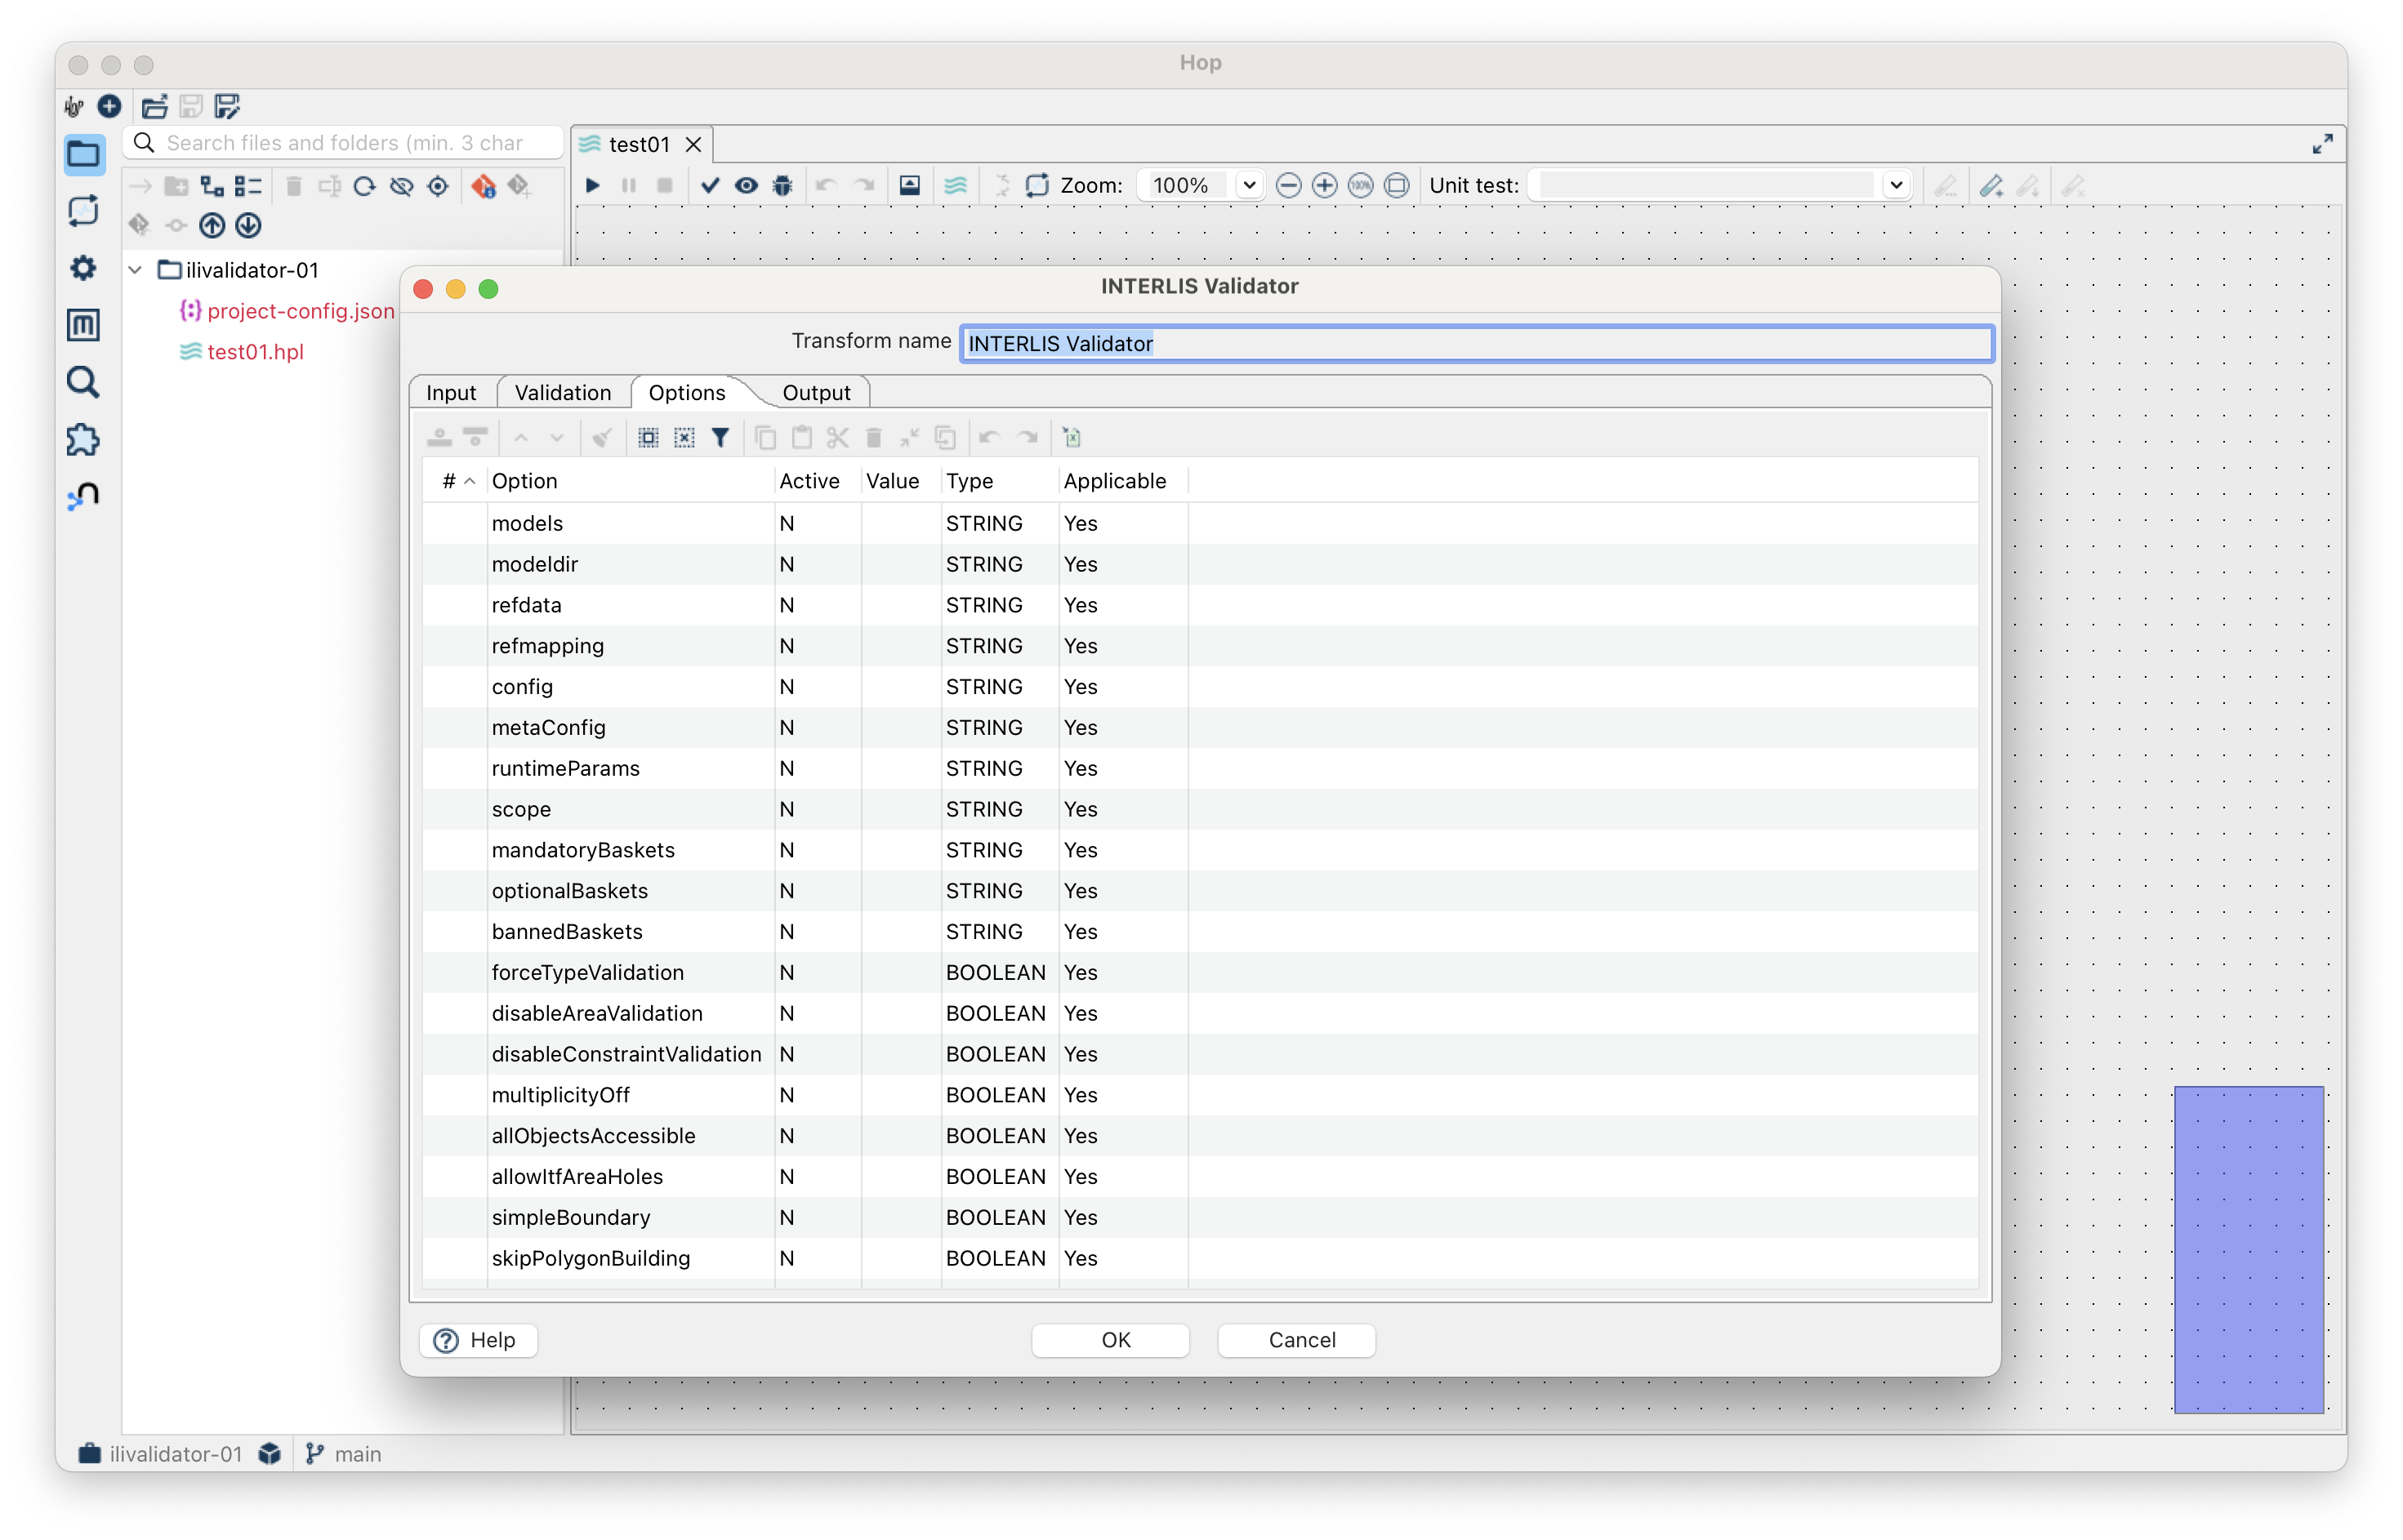The height and width of the screenshot is (1540, 2403).
Task: Toggle Active cell for models option
Action: 815,523
